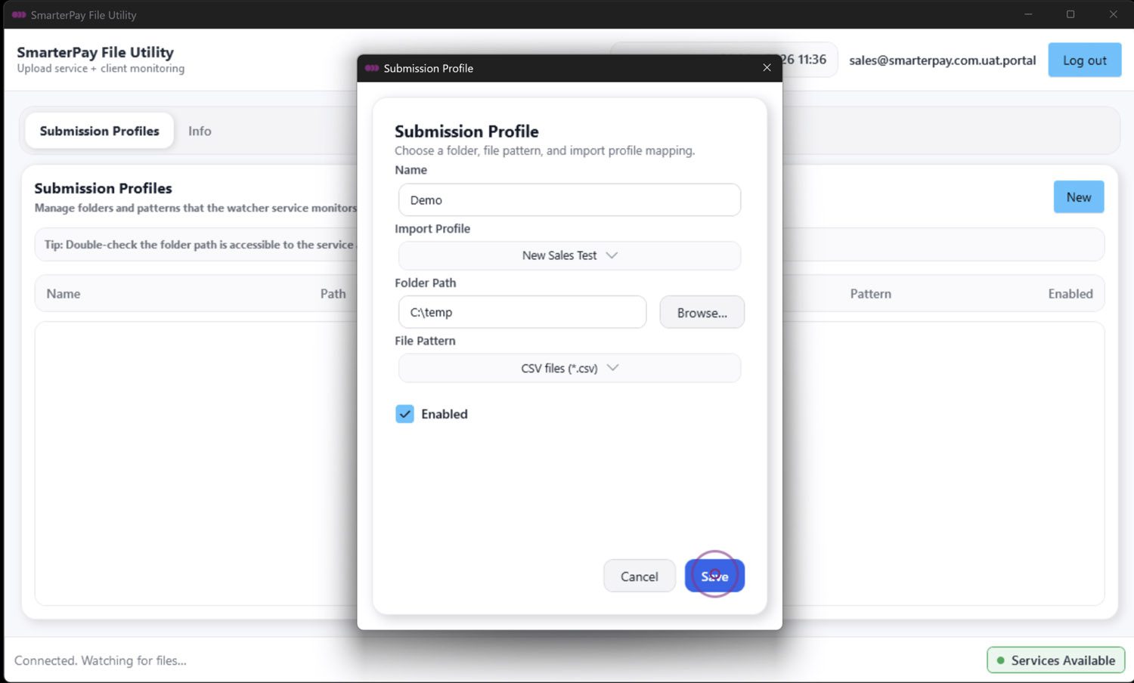
Task: Select the Submission Profiles tab
Action: pos(99,131)
